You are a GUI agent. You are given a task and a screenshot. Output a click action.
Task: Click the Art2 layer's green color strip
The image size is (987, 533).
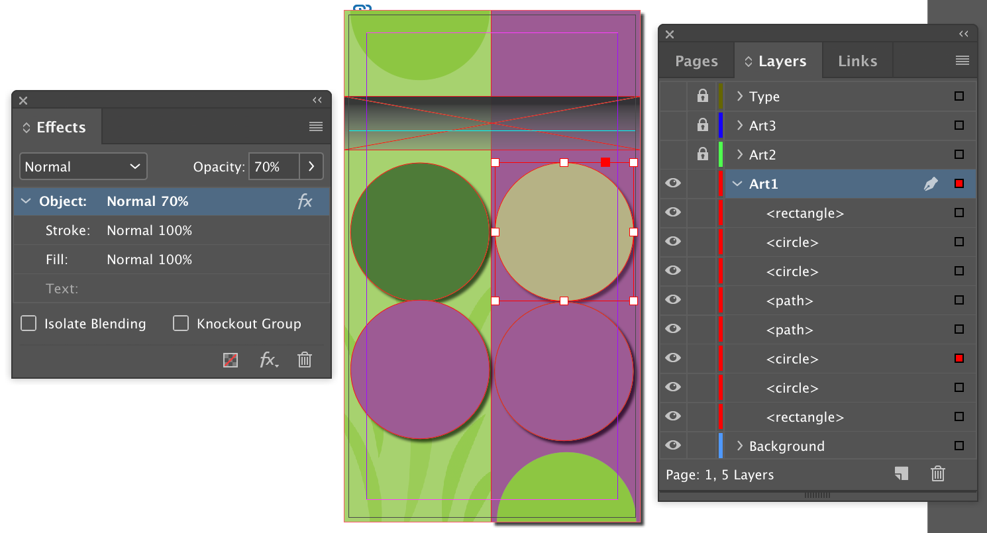click(x=721, y=154)
